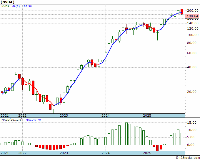
Task: Click the 60.00 price axis label
Action: [192, 53]
